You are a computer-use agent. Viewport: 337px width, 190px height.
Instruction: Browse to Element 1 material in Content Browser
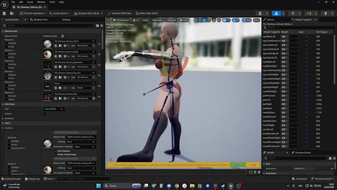60,56
